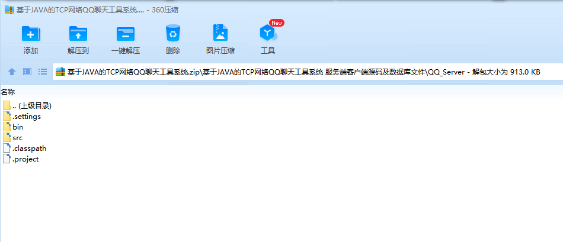Screen dimensions: 563x242
Task: Select the .classpath file icon
Action: [x=7, y=148]
